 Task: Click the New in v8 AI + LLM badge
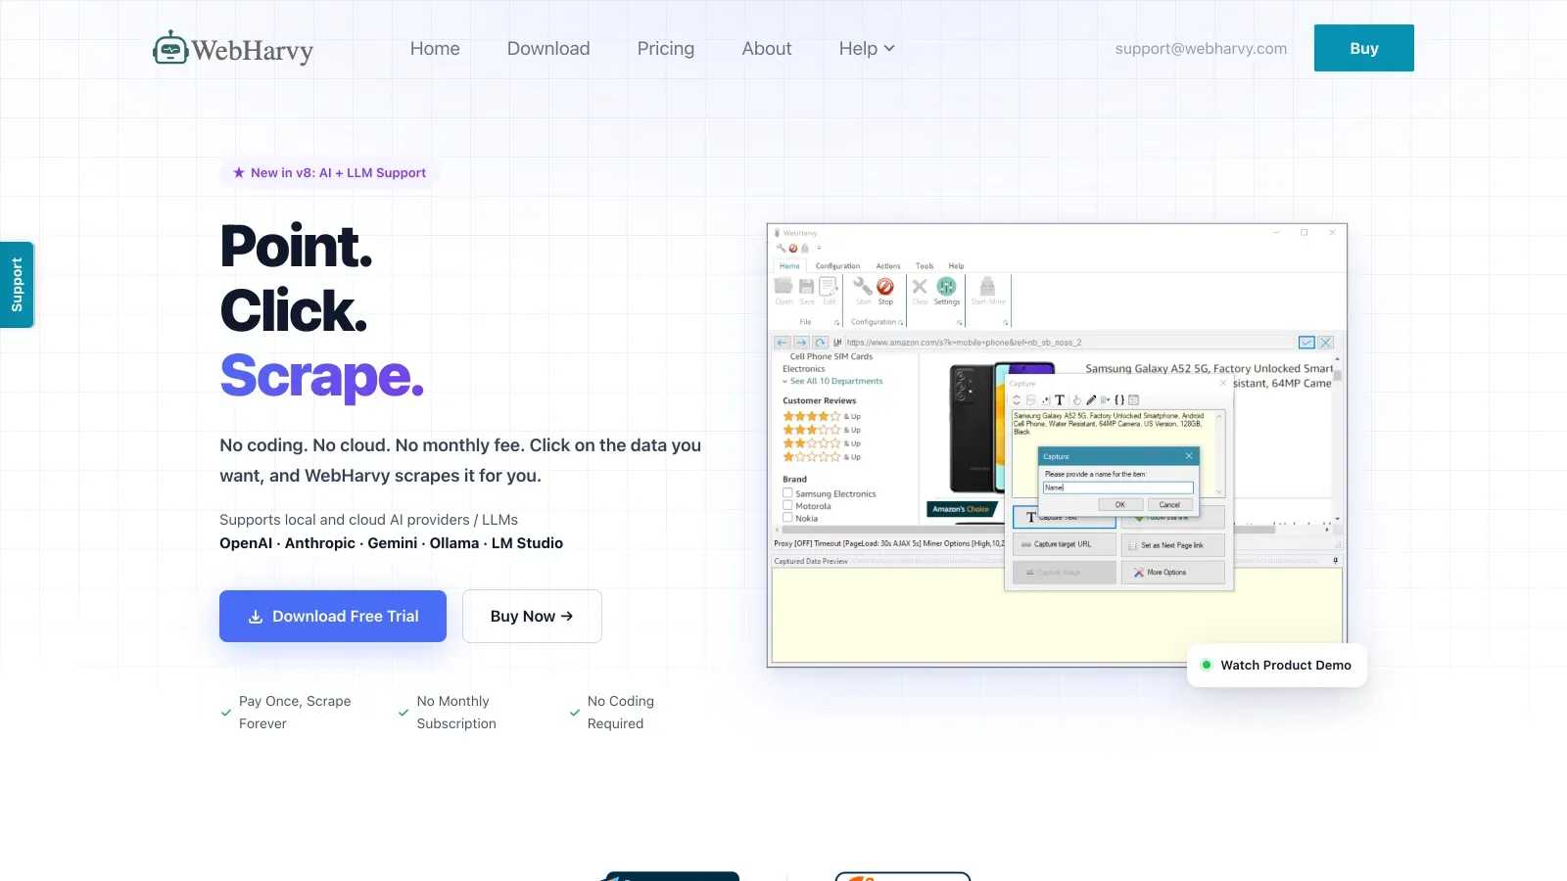329,172
